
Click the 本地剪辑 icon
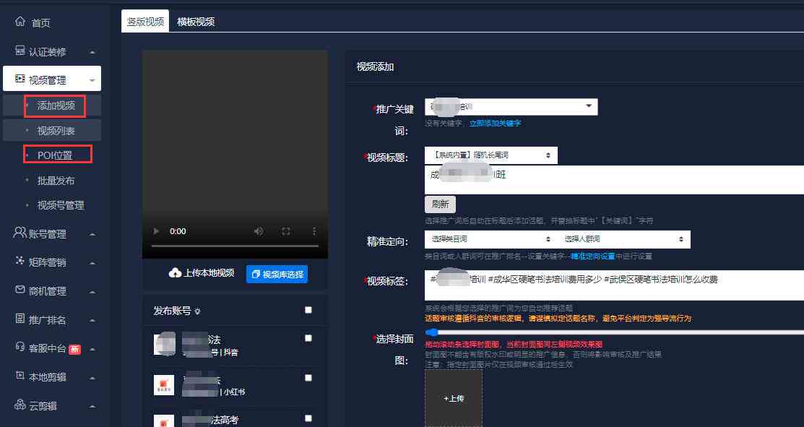click(x=20, y=376)
